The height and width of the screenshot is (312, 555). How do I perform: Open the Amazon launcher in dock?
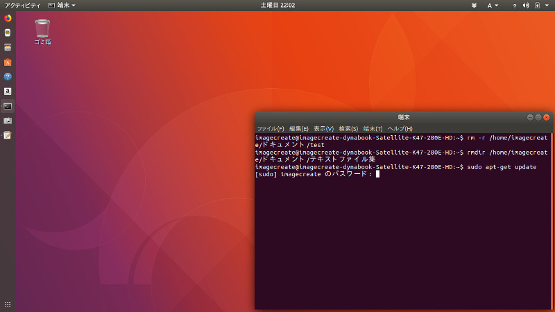click(8, 92)
